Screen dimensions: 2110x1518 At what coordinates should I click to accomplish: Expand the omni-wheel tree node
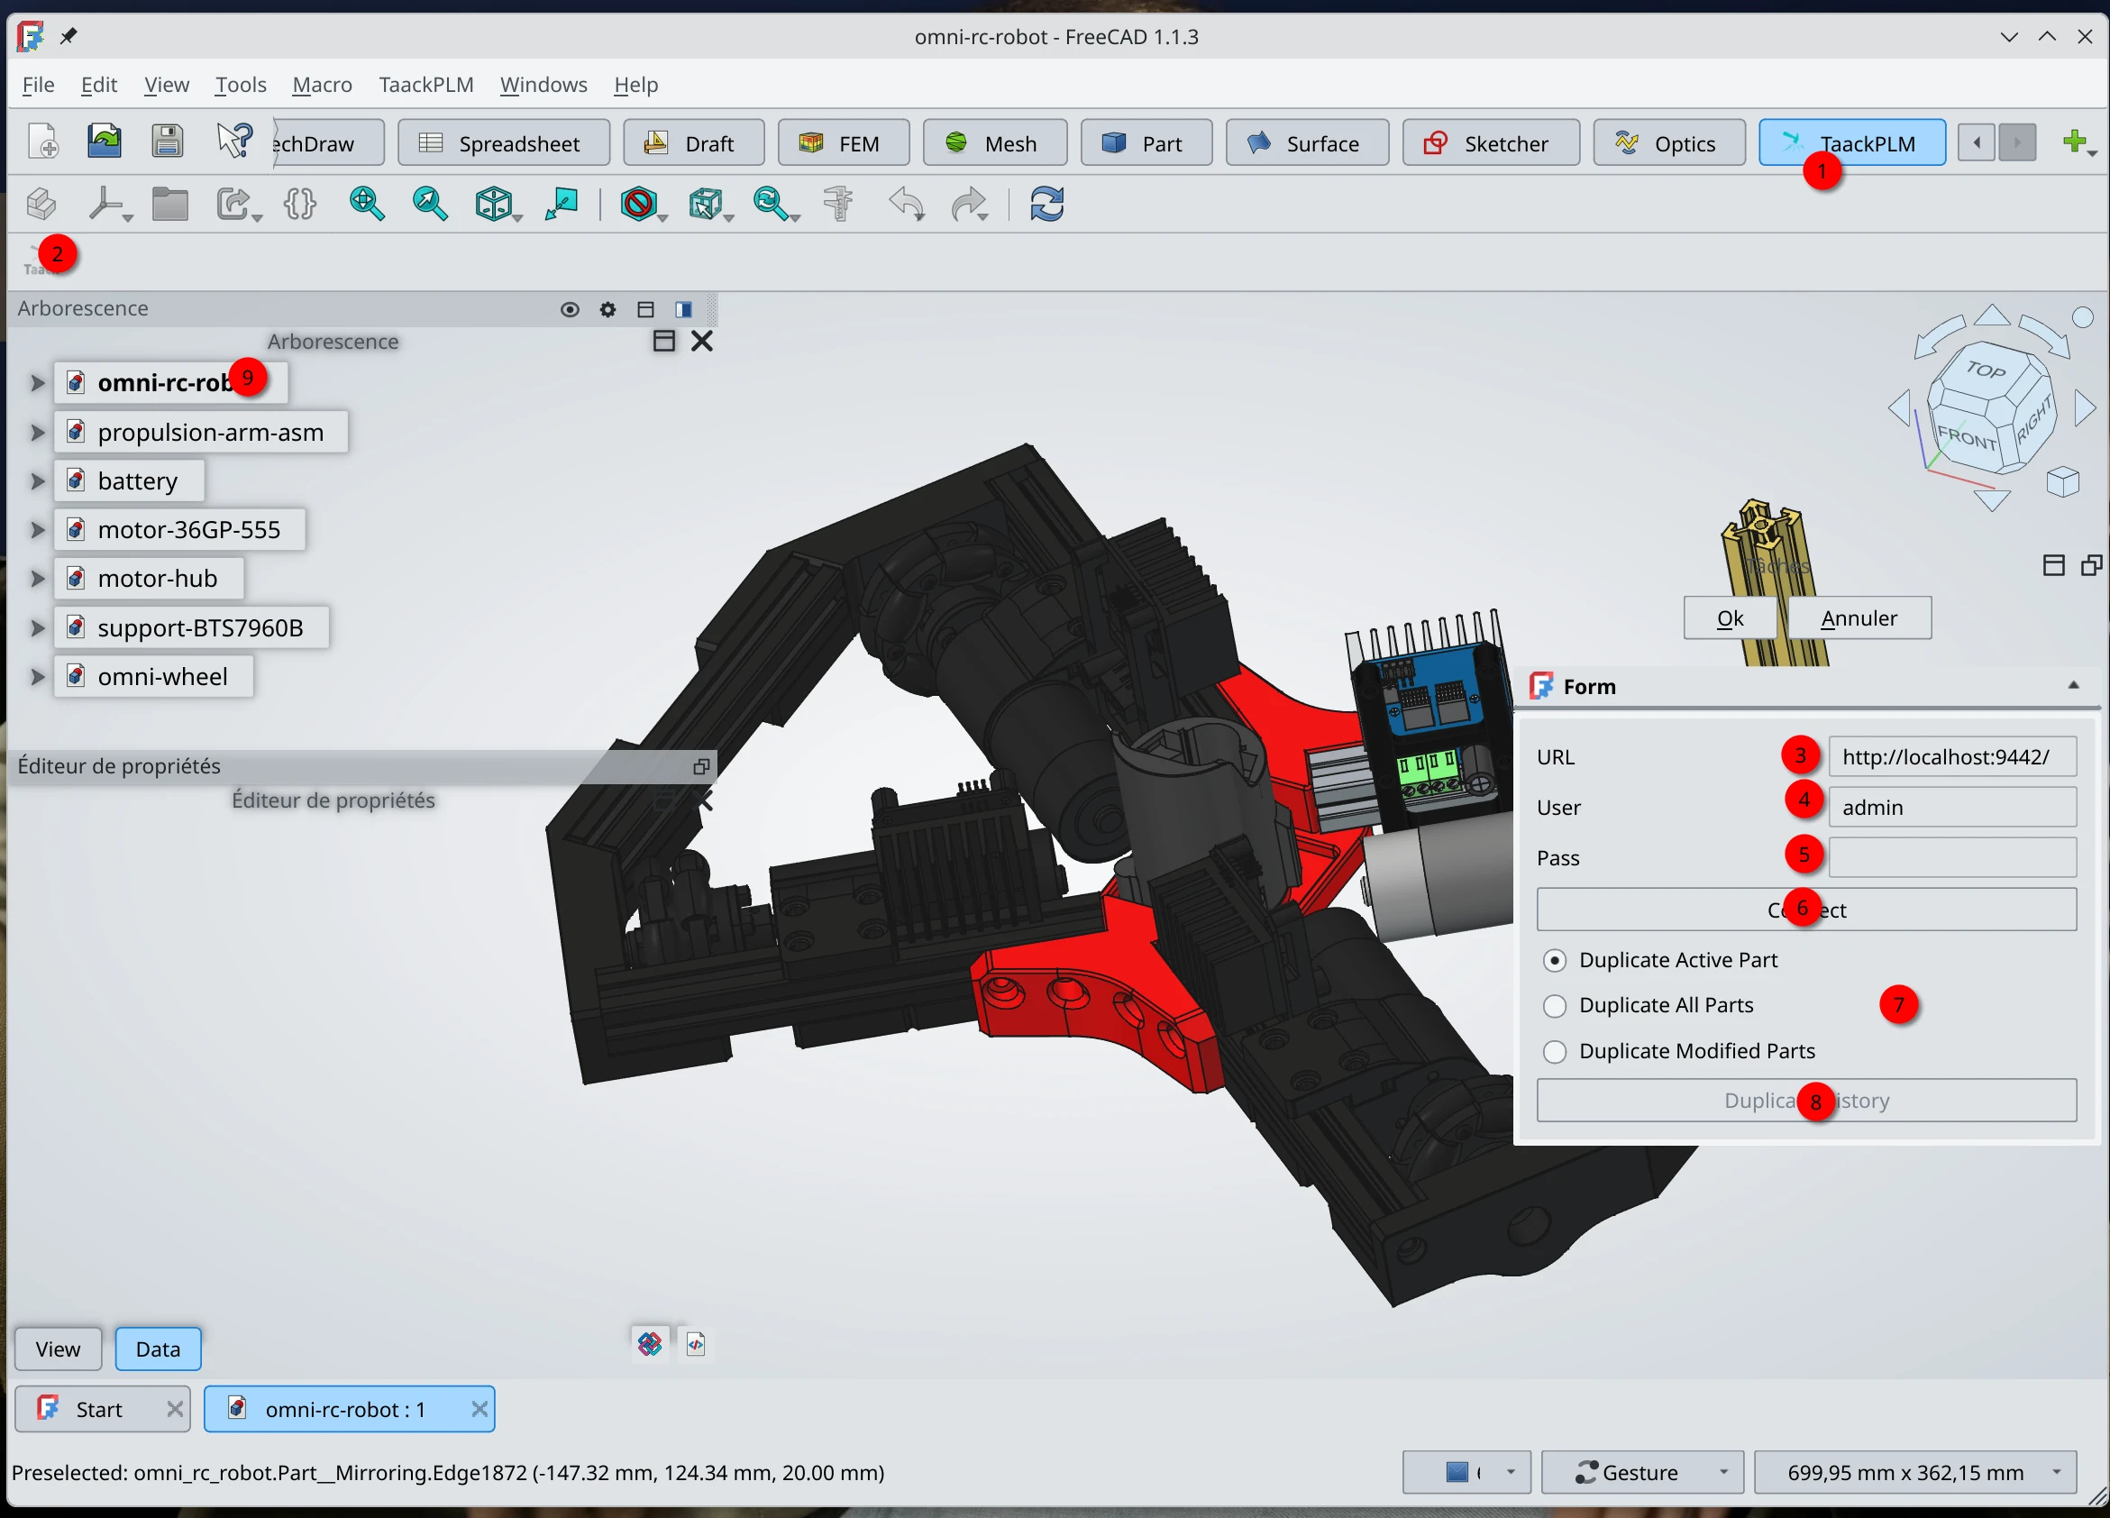coord(36,677)
